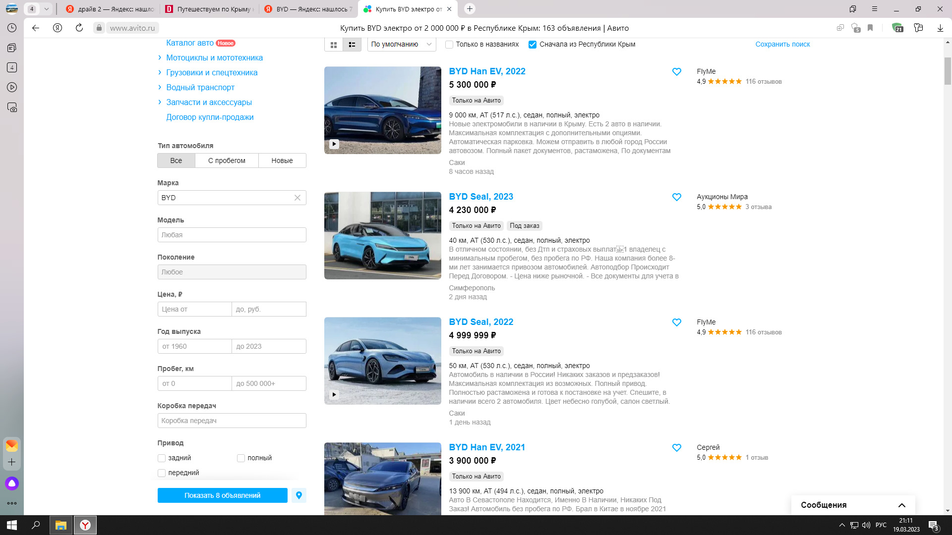This screenshot has width=952, height=535.
Task: Open 'Коробка передач' dropdown
Action: point(232,421)
